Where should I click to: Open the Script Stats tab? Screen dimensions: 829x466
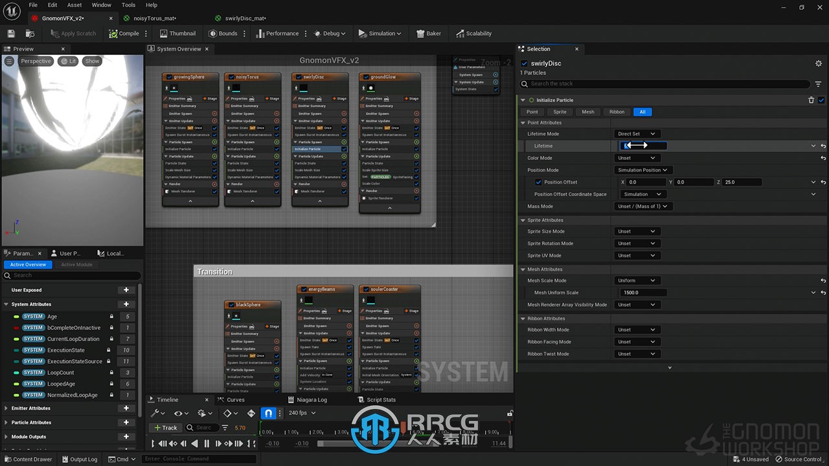[x=377, y=400]
